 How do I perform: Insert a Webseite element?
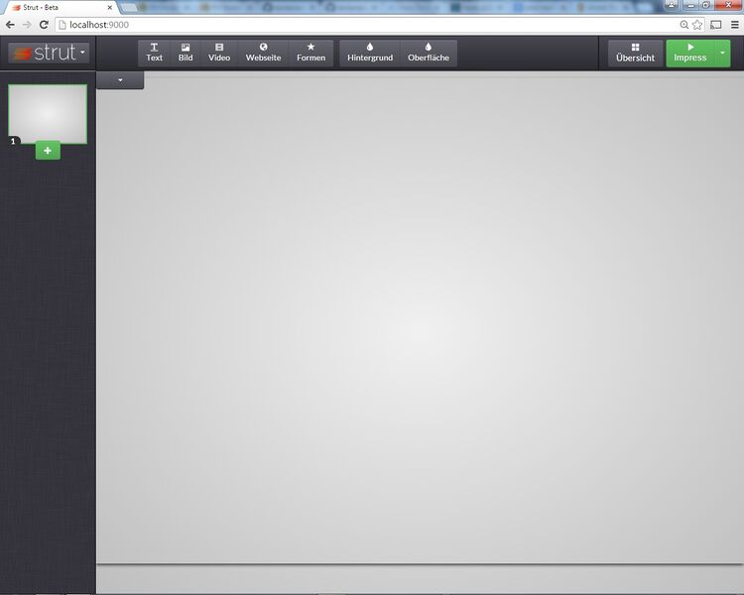[263, 53]
